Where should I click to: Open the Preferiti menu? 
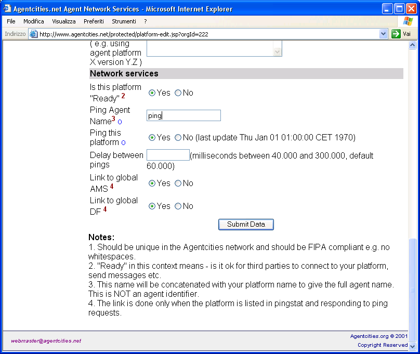coord(94,21)
